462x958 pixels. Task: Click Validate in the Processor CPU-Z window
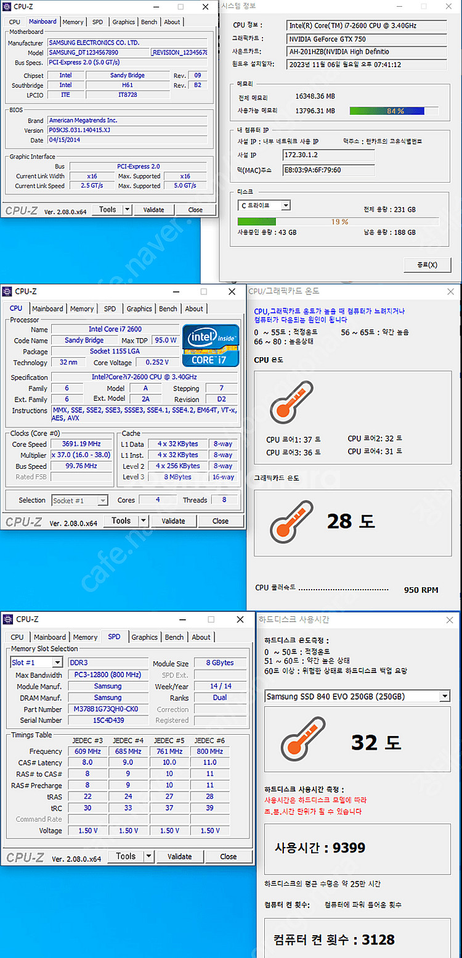pos(173,521)
